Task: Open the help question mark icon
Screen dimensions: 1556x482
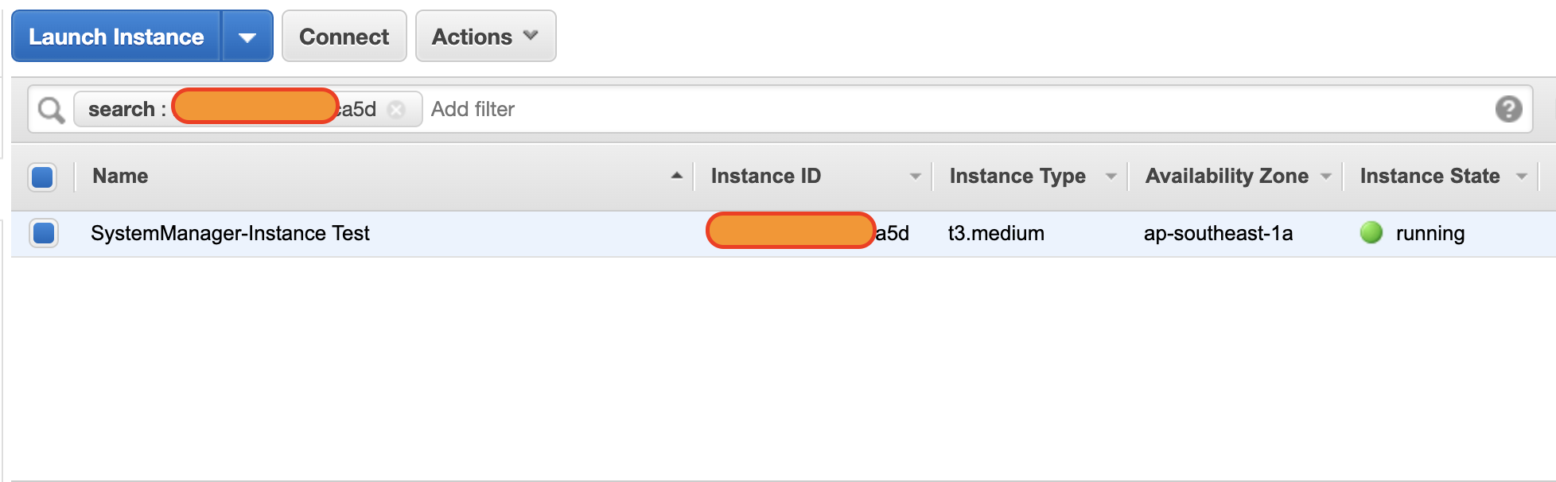Action: pyautogui.click(x=1508, y=109)
